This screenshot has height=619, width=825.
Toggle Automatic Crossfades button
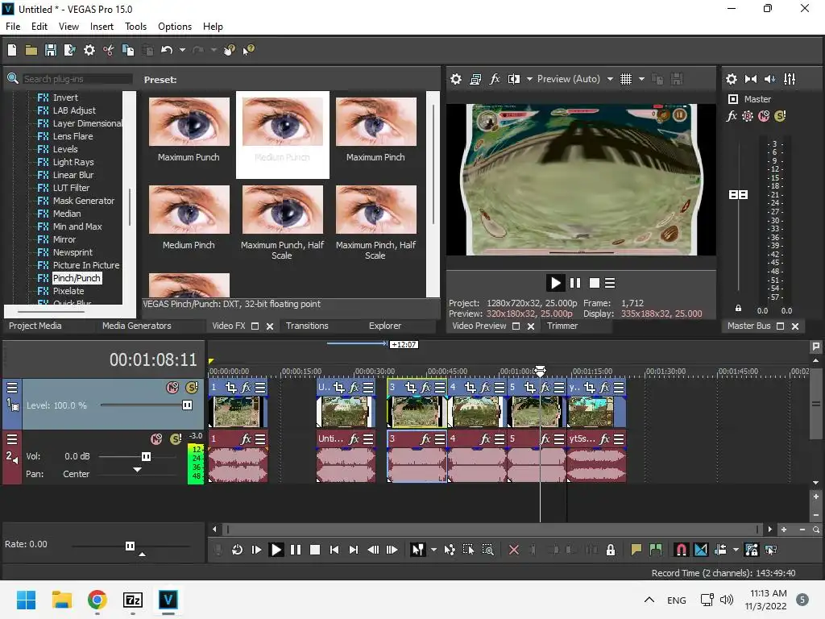(x=701, y=550)
